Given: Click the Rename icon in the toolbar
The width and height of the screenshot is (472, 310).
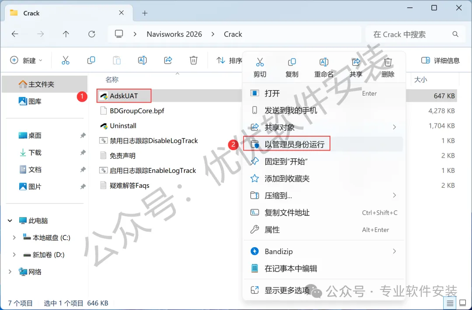Looking at the screenshot, I should pos(142,60).
